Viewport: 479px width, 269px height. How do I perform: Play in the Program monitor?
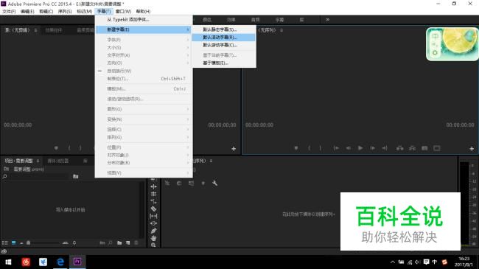[360, 148]
